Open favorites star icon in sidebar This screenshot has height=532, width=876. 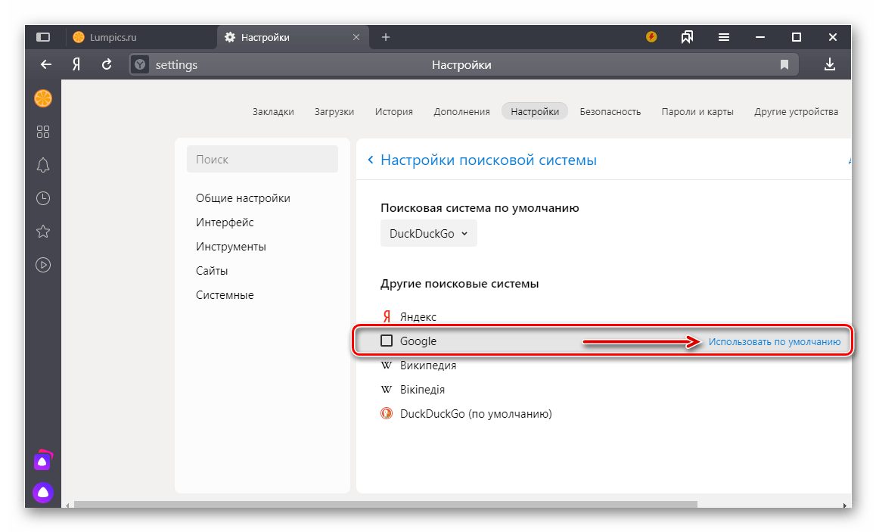tap(43, 232)
